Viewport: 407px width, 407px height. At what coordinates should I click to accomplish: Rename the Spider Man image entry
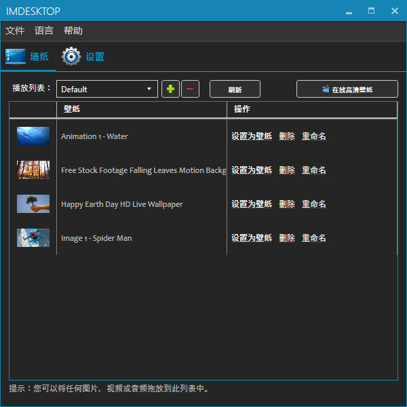pos(314,238)
